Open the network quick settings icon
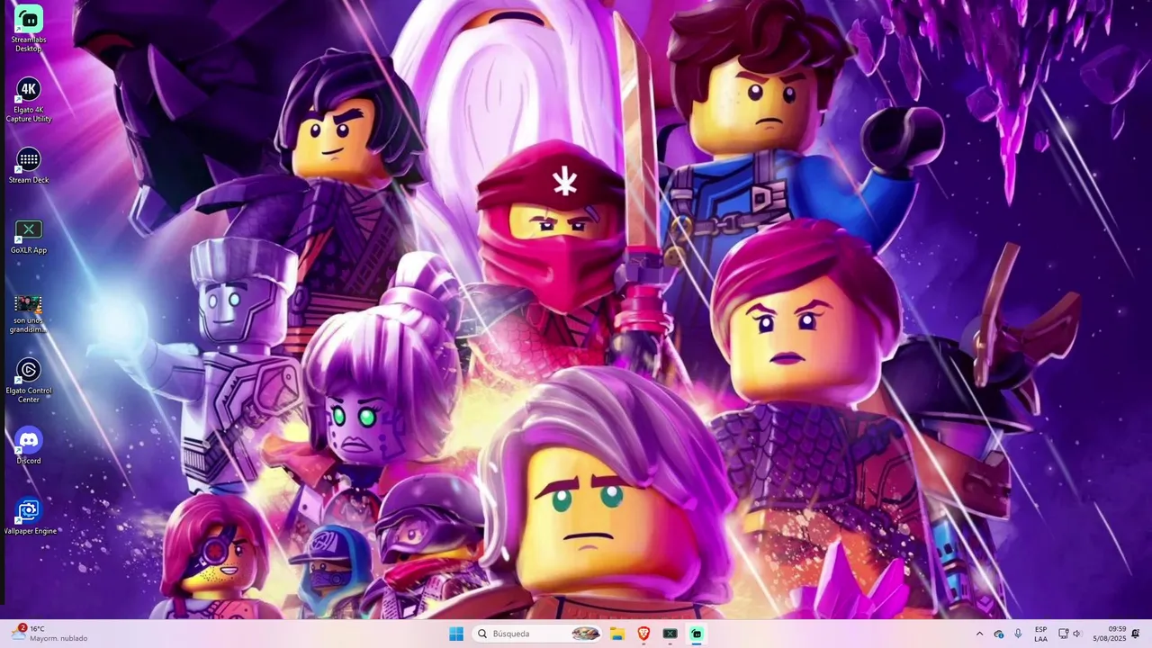The height and width of the screenshot is (648, 1152). [1063, 634]
